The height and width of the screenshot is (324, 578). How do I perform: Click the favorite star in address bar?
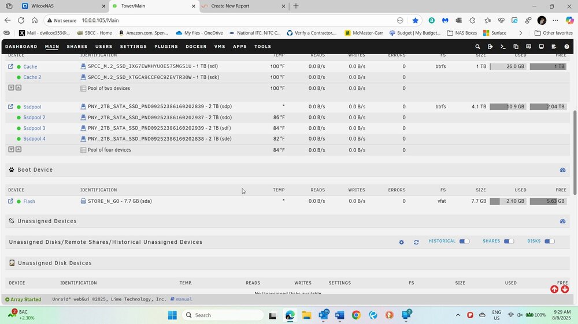click(416, 21)
